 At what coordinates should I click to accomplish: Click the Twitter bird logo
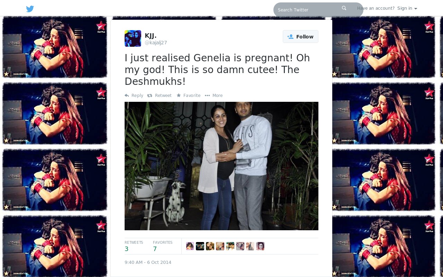coord(30,9)
